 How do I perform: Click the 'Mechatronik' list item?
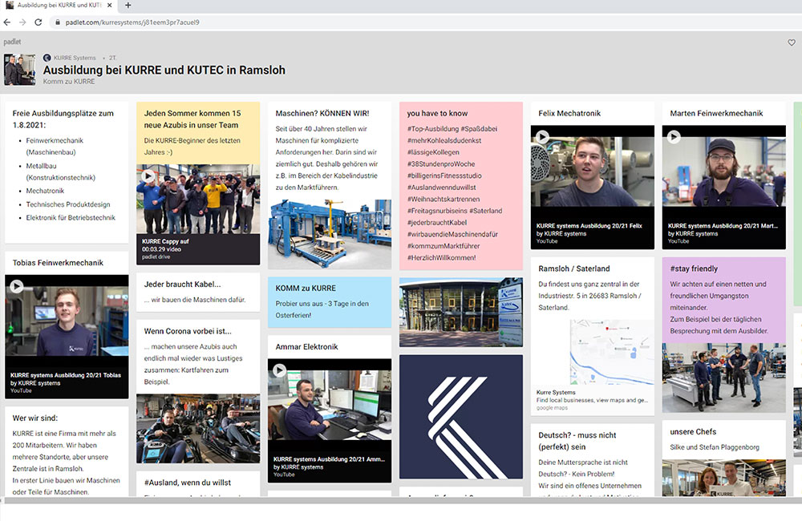45,191
